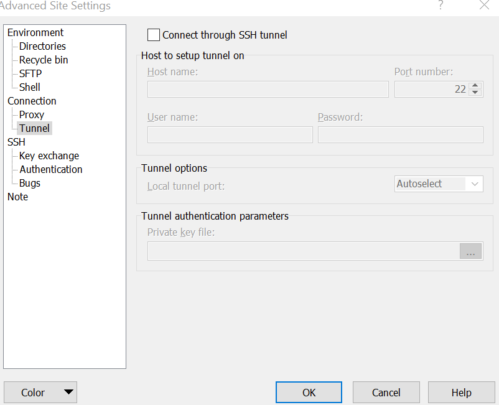The width and height of the screenshot is (499, 405).
Task: Open the Directories settings page
Action: (42, 46)
